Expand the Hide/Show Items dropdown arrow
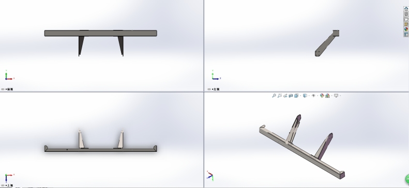 point(317,96)
